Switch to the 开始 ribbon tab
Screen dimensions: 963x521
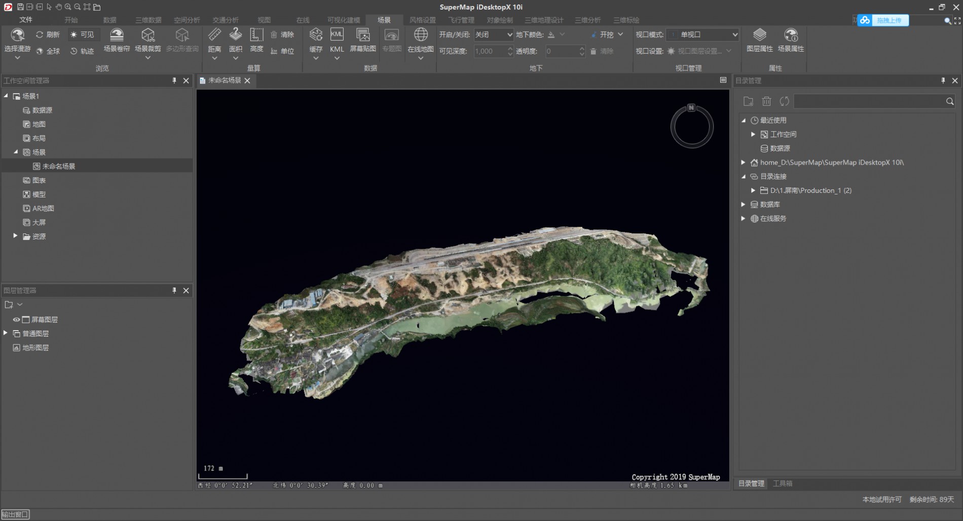point(71,20)
